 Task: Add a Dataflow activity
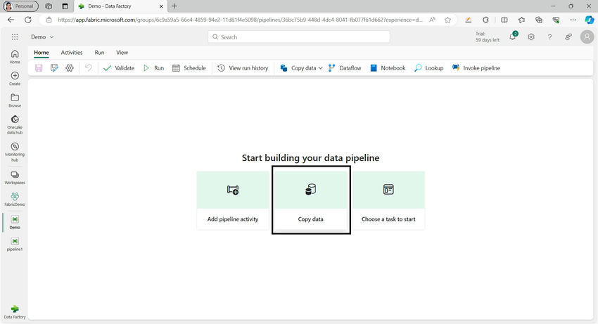345,68
